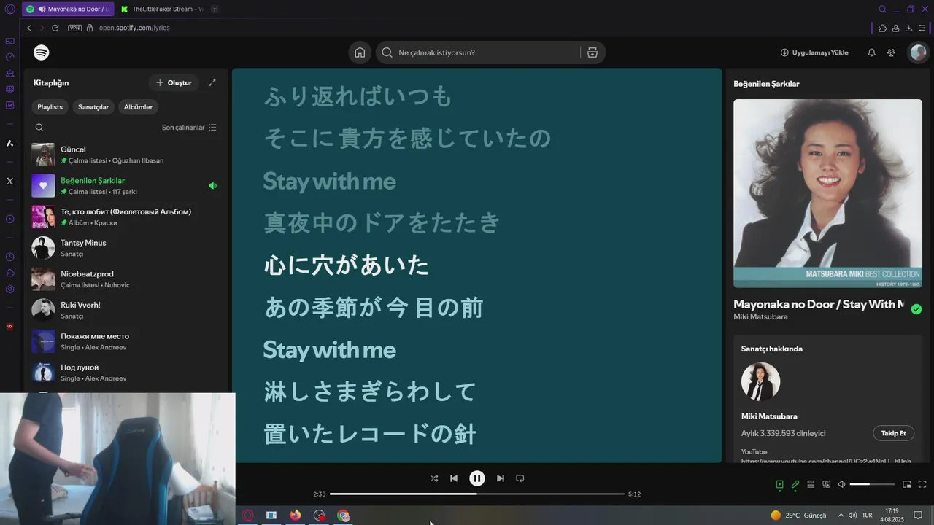
Task: Open the YouTube channel link
Action: point(826,461)
